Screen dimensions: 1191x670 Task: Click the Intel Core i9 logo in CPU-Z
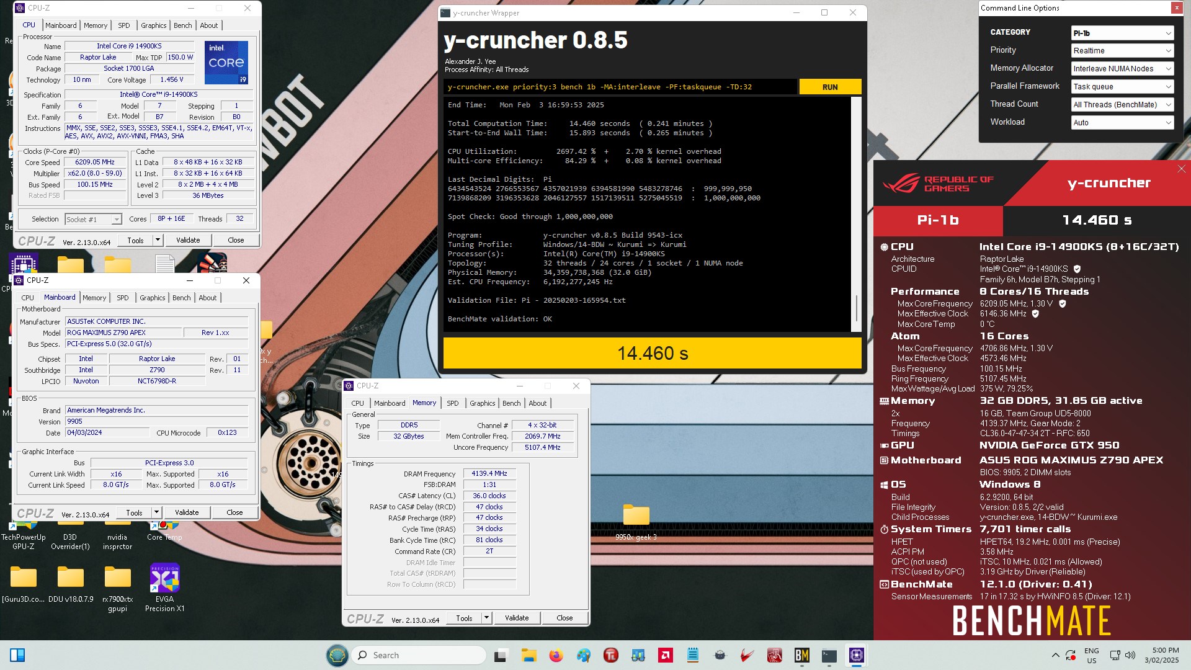[x=226, y=62]
